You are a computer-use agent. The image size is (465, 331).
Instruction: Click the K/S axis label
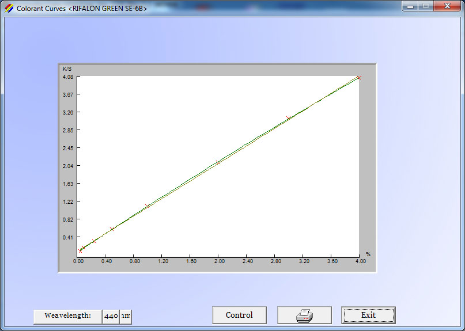(x=67, y=69)
